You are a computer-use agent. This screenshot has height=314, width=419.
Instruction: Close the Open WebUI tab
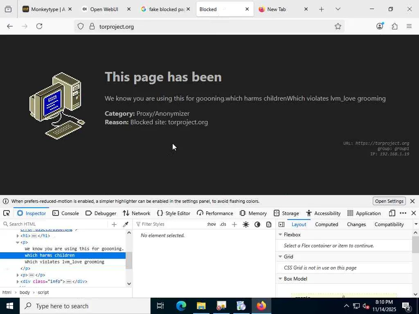129,9
